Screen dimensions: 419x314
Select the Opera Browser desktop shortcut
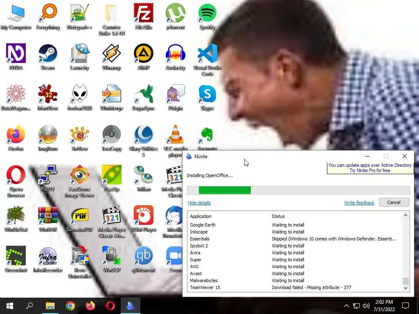(16, 181)
